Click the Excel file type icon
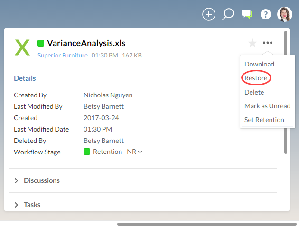 (22, 47)
